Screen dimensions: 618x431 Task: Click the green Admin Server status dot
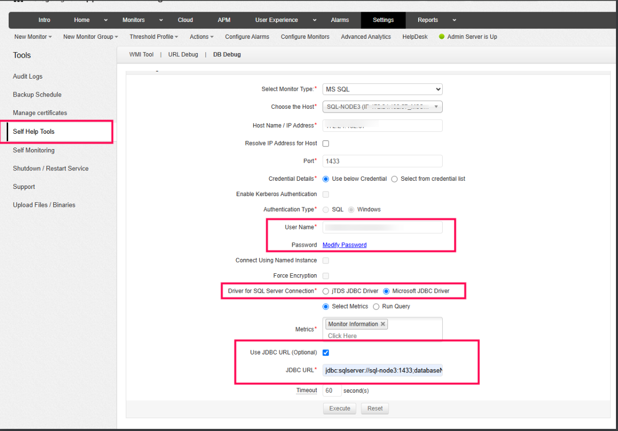click(x=442, y=37)
